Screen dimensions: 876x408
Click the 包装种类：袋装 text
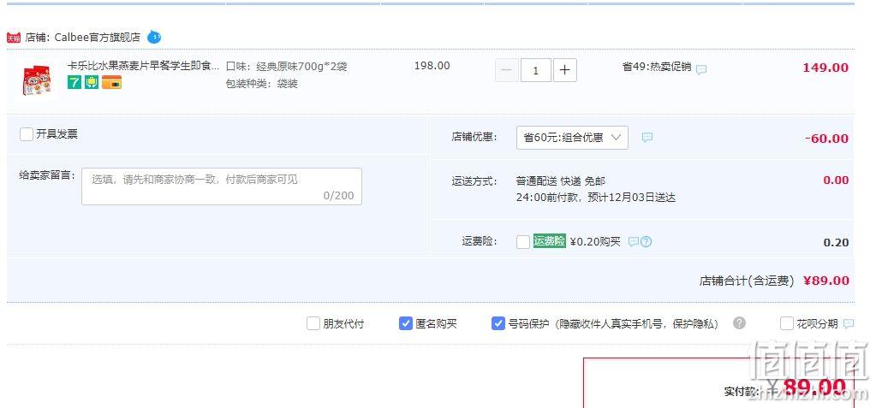(x=261, y=85)
